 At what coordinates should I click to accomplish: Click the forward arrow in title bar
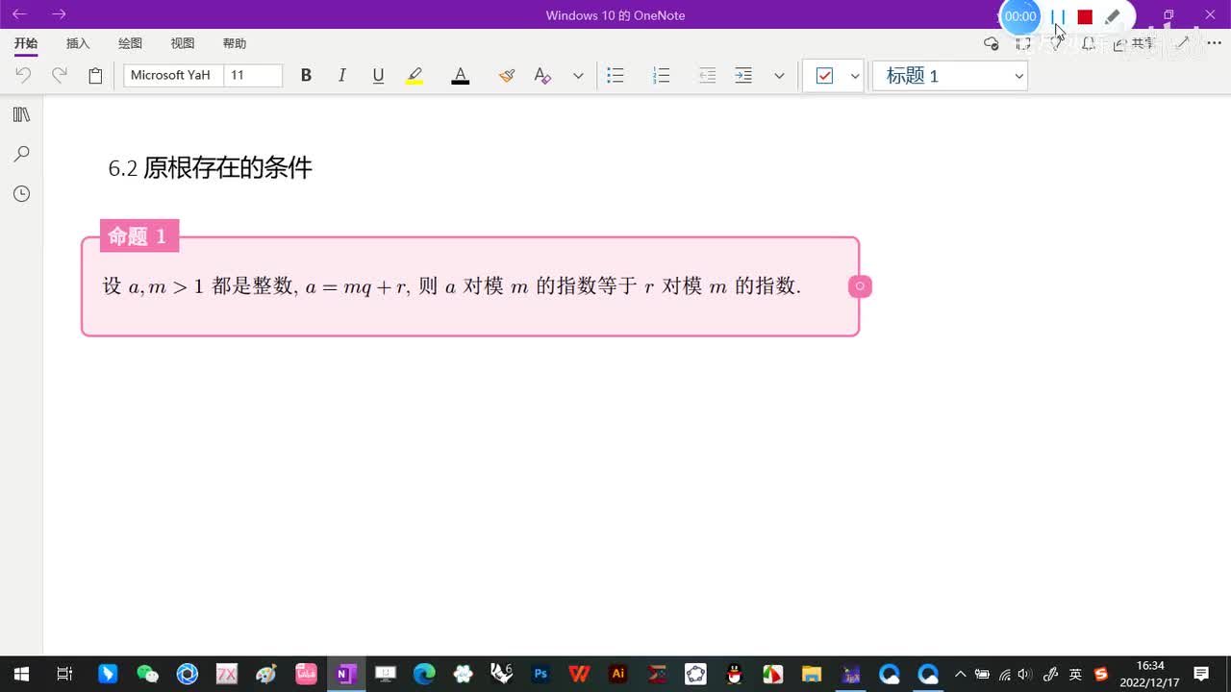(x=60, y=14)
